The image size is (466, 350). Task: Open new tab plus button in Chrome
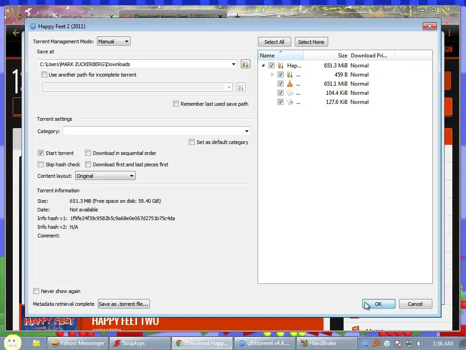237,16
